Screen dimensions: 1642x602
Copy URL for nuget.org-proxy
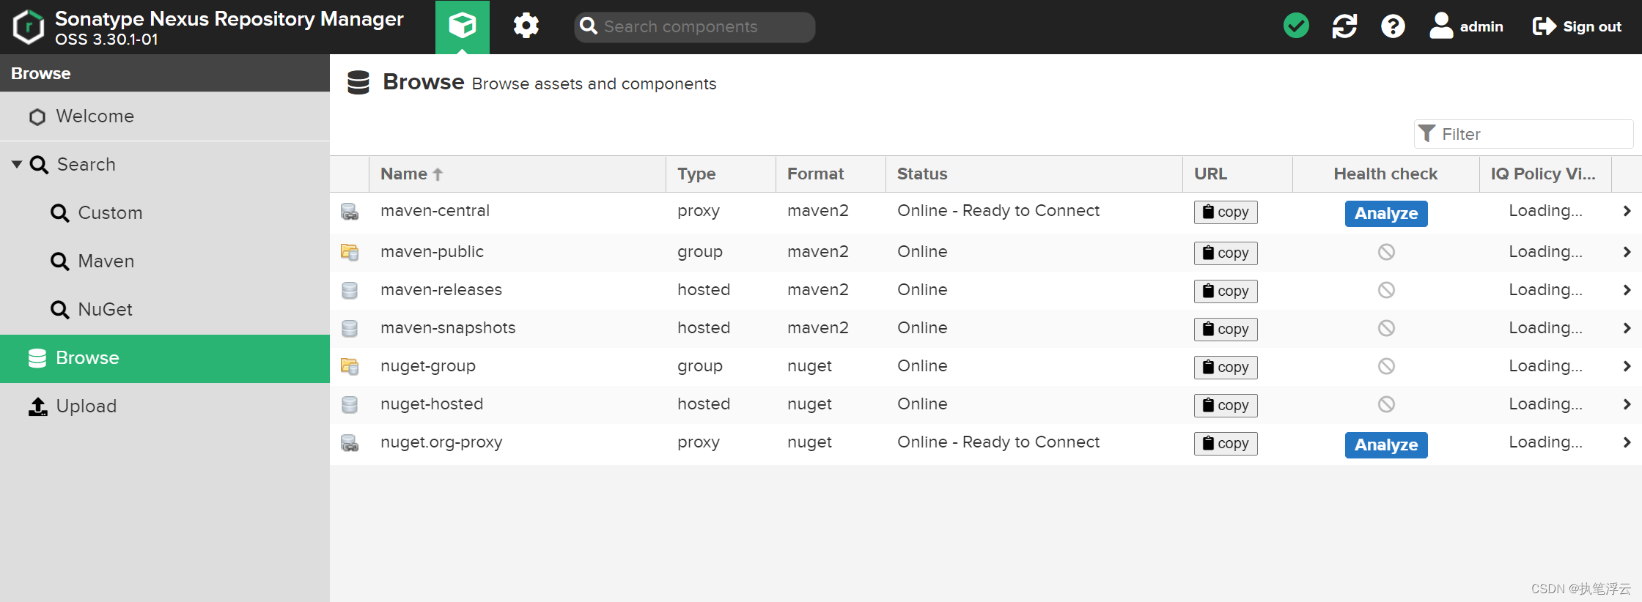(1226, 444)
